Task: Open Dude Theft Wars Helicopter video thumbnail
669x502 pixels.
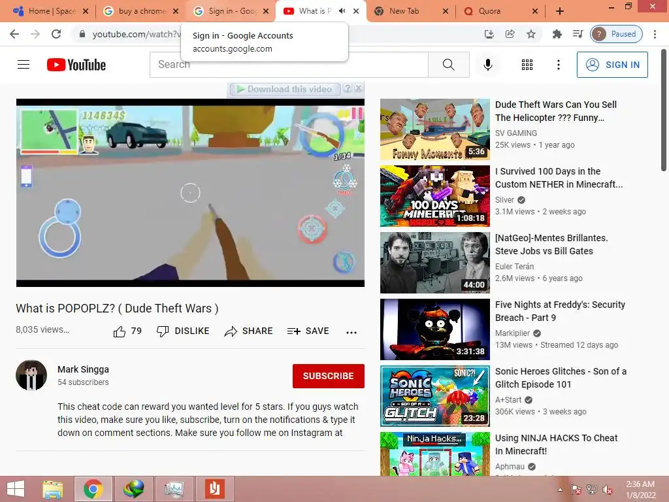Action: (x=434, y=129)
